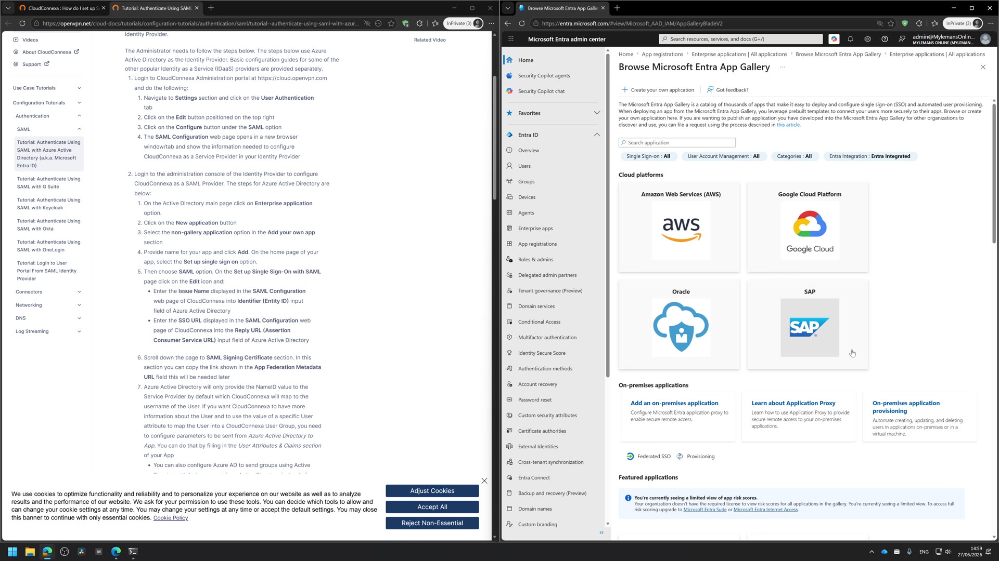The width and height of the screenshot is (999, 561).
Task: Expand Networking in docs sidebar
Action: (x=79, y=305)
